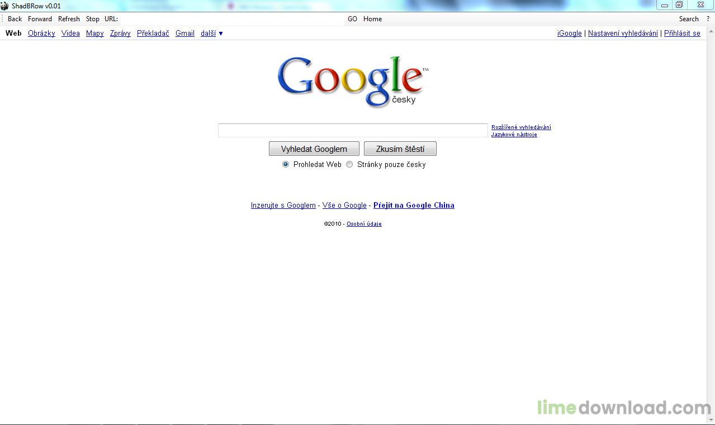Stop the page loading
This screenshot has height=425, width=715.
(93, 19)
